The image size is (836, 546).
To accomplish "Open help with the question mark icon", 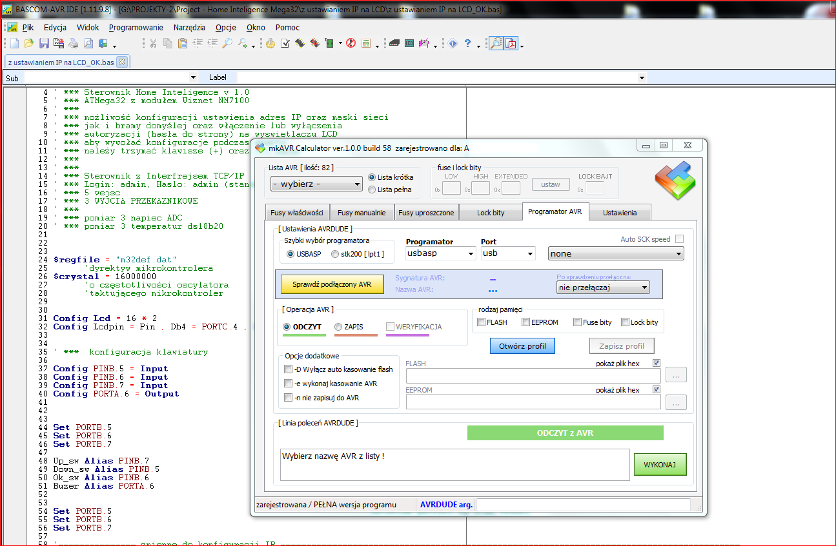I will pyautogui.click(x=467, y=44).
